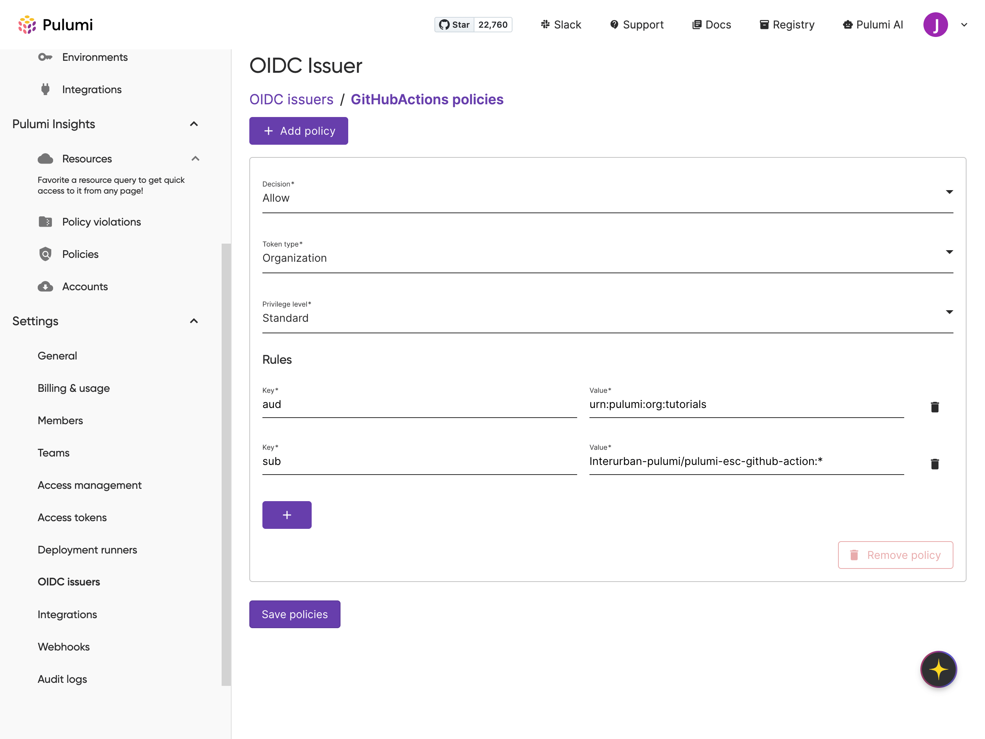Image resolution: width=985 pixels, height=739 pixels.
Task: Open the user account menu chevron
Action: point(964,25)
